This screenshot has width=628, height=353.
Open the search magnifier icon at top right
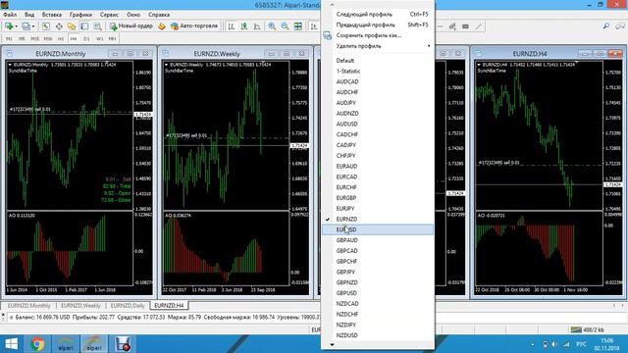click(x=606, y=26)
